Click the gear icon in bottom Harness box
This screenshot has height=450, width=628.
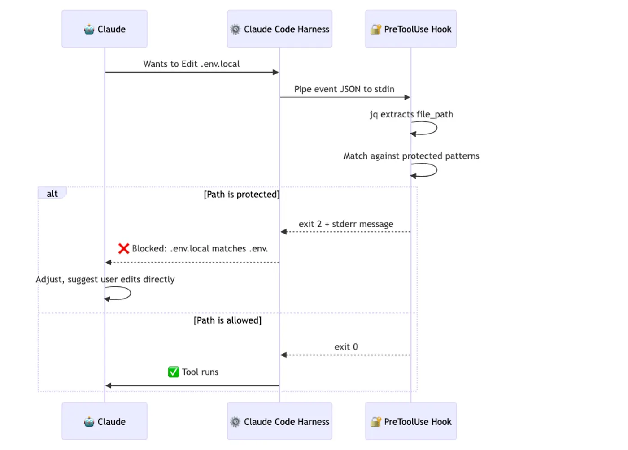[x=235, y=422]
